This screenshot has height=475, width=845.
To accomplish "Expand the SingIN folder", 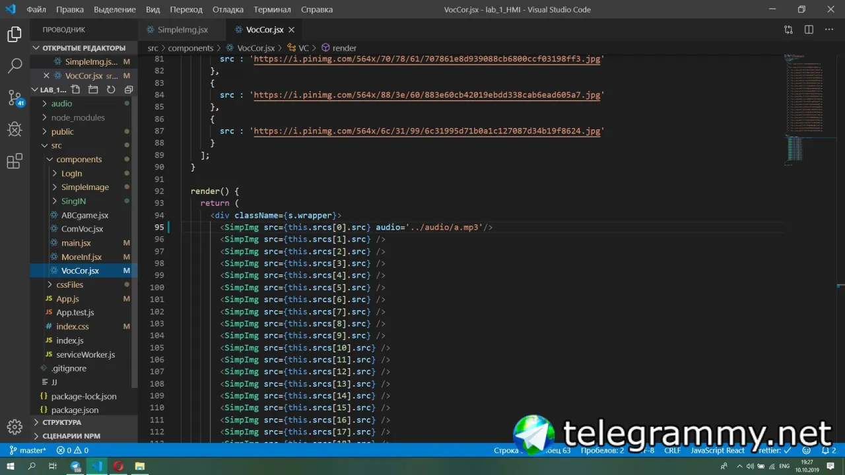I will pyautogui.click(x=73, y=201).
